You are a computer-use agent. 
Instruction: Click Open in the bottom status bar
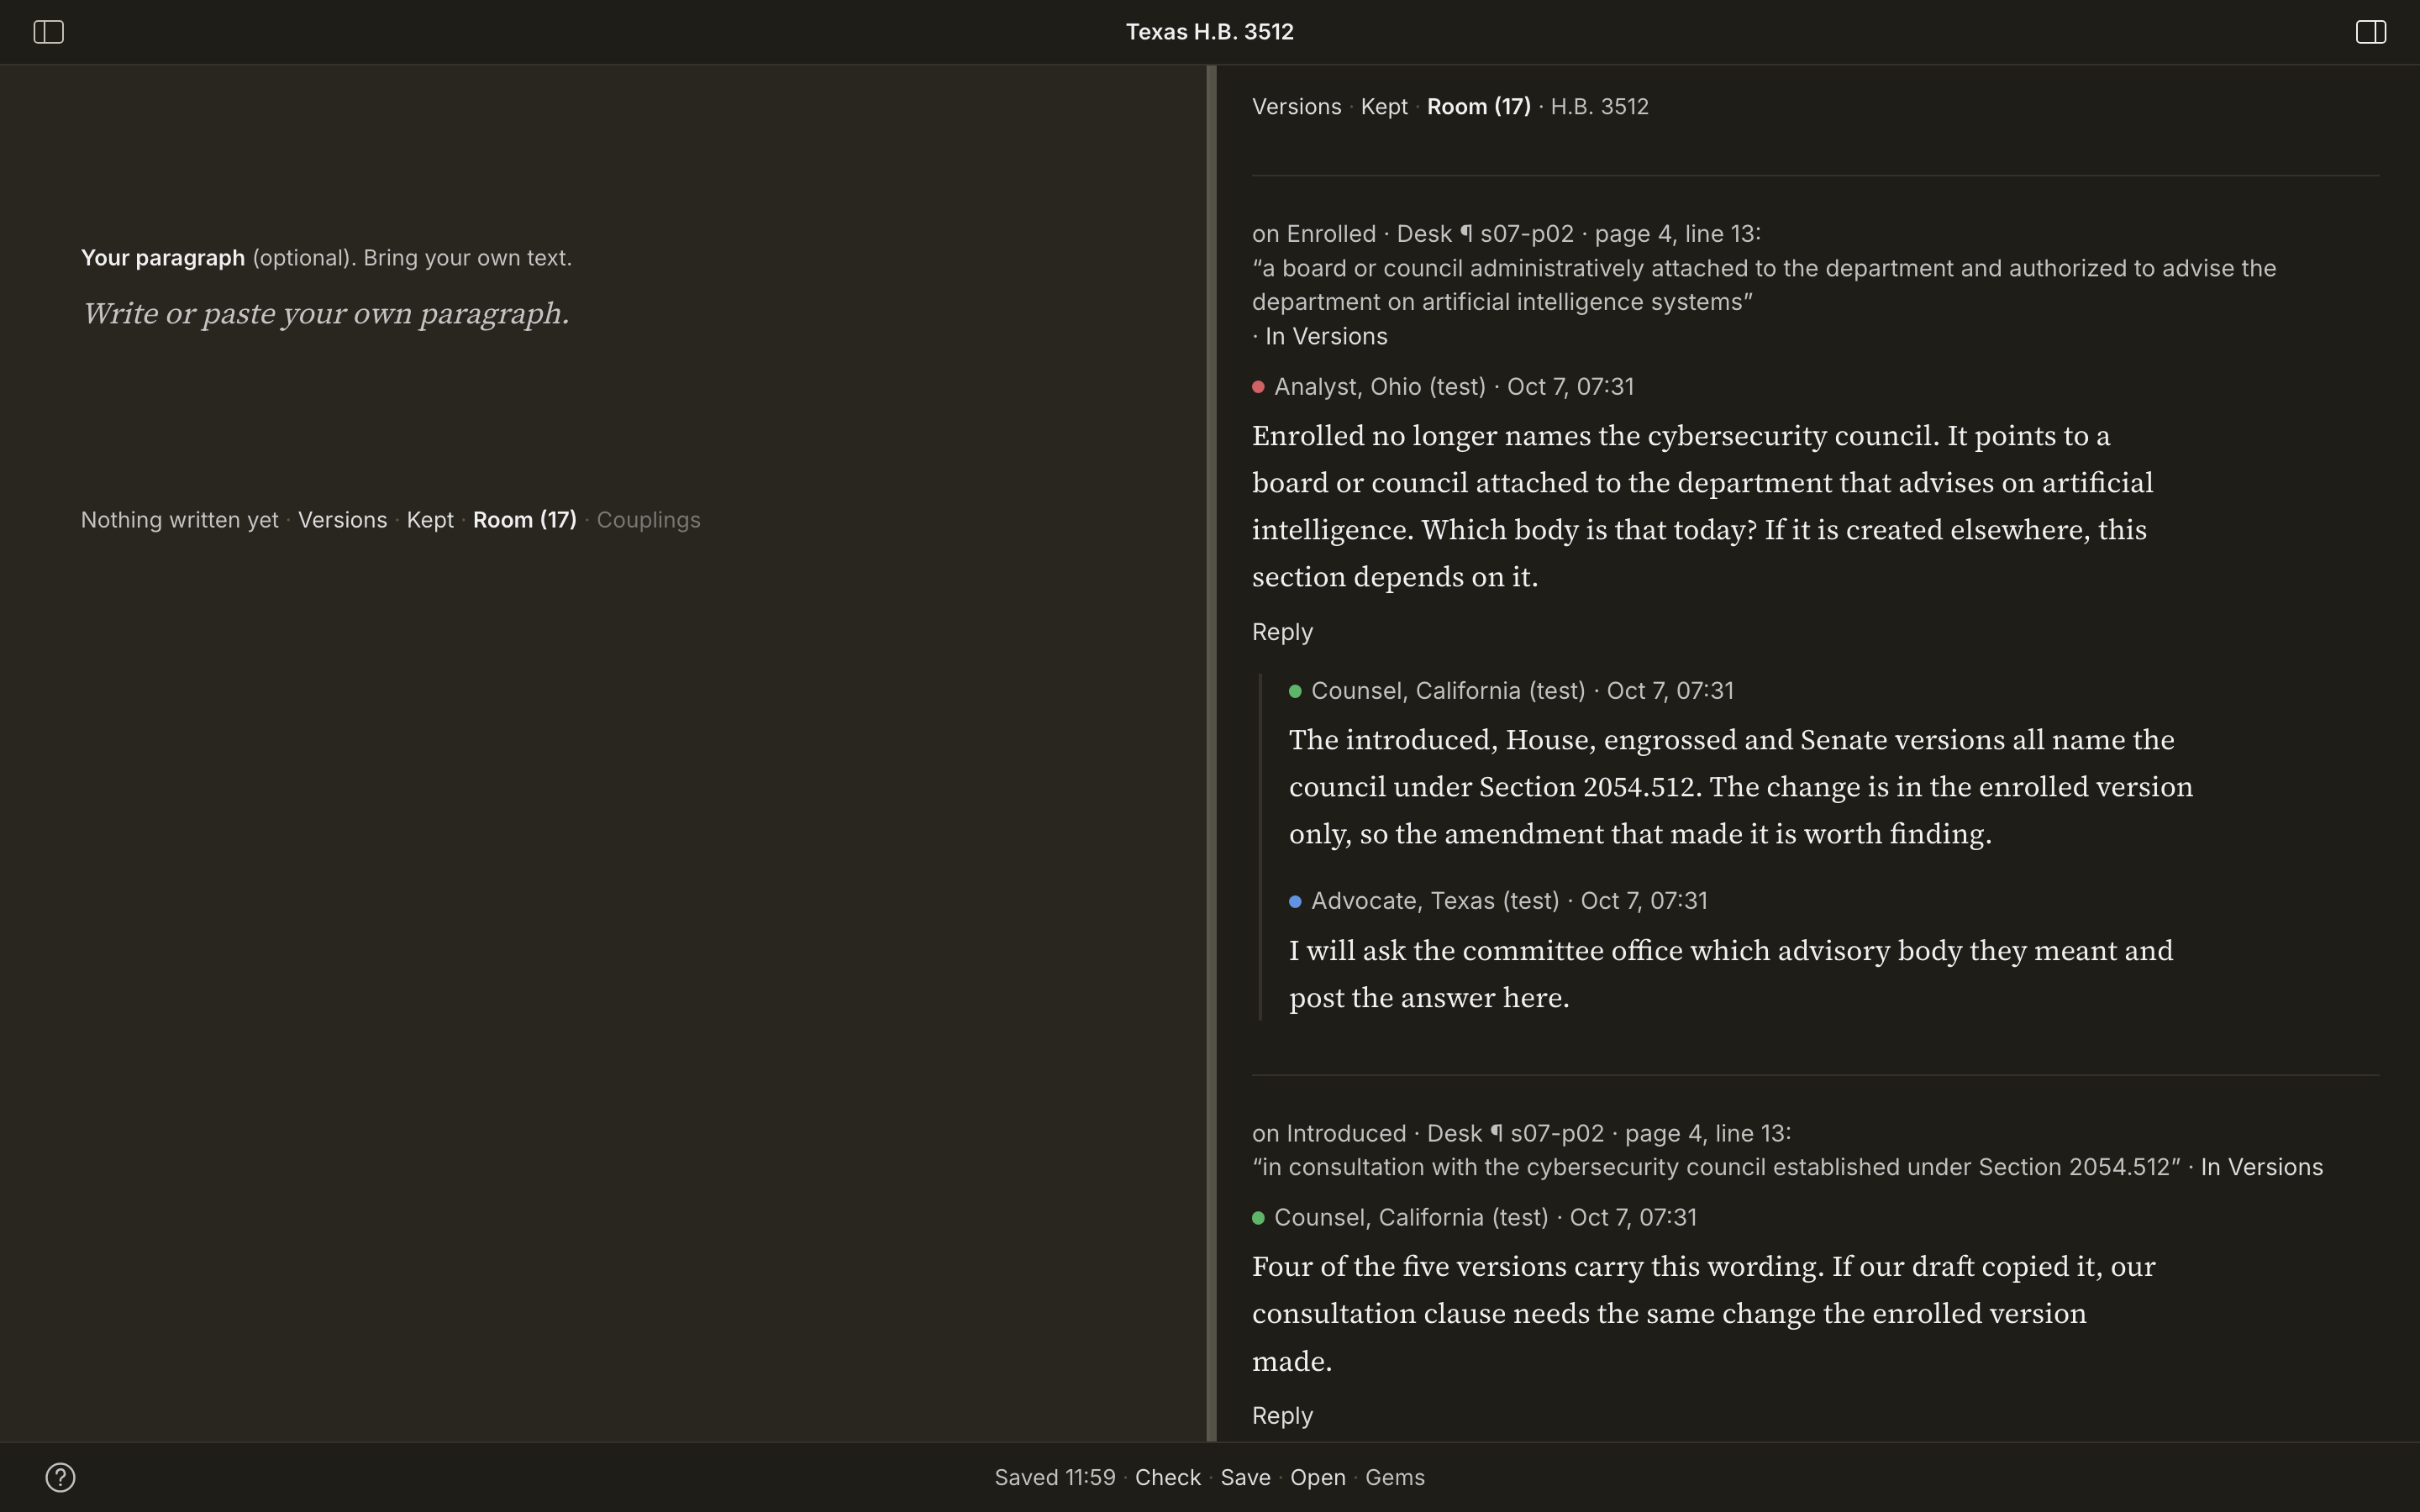pyautogui.click(x=1317, y=1478)
